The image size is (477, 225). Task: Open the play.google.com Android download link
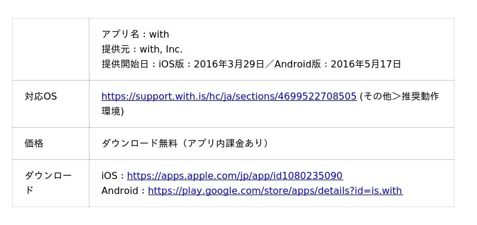275,190
